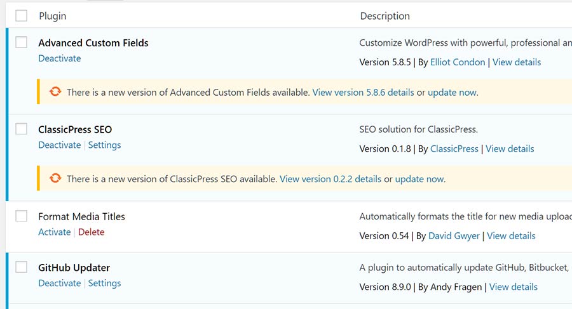Click 'Automatically formats the title' description
Screen dimensions: 572x309
(x=465, y=216)
